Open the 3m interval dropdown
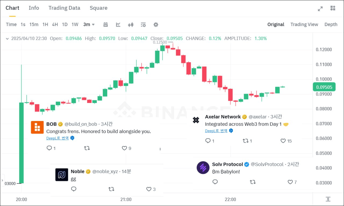Image resolution: width=344 pixels, height=206 pixels. point(89,24)
